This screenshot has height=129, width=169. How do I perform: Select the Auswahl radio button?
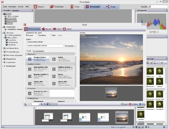(x=27, y=35)
